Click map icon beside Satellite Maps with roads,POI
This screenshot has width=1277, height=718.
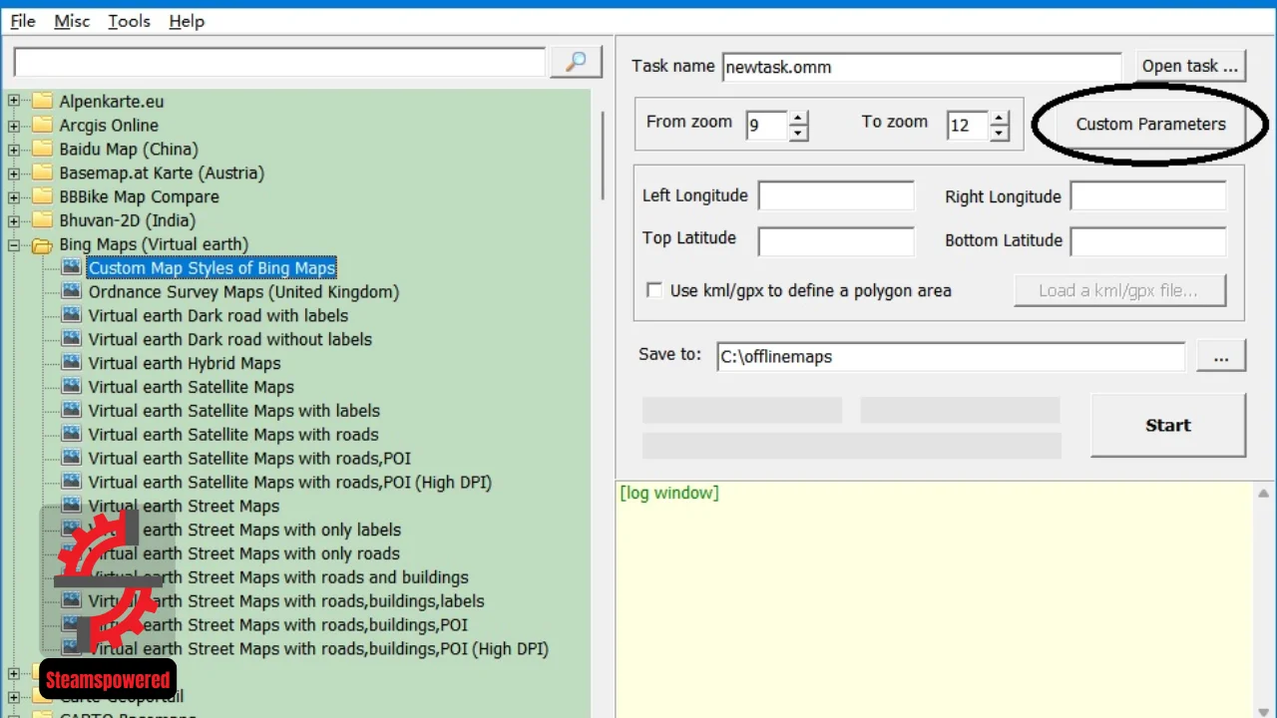tap(71, 458)
